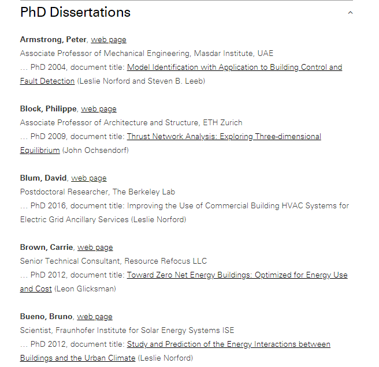Open Study and Prediction of Energy Interactions link
Viewport: 379px width, 367px height.
(228, 344)
